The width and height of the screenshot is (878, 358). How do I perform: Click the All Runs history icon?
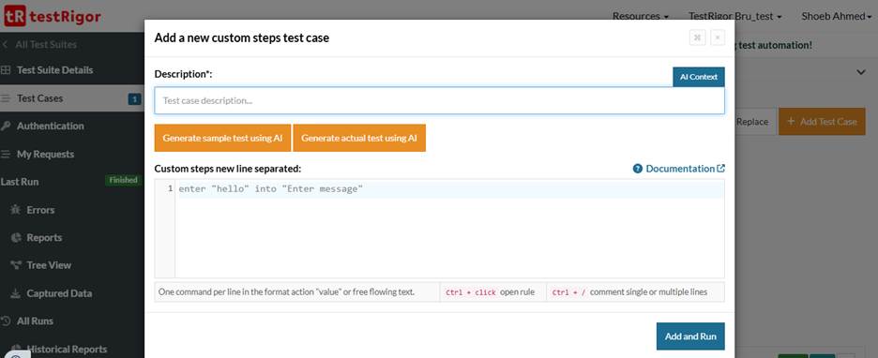[6, 321]
